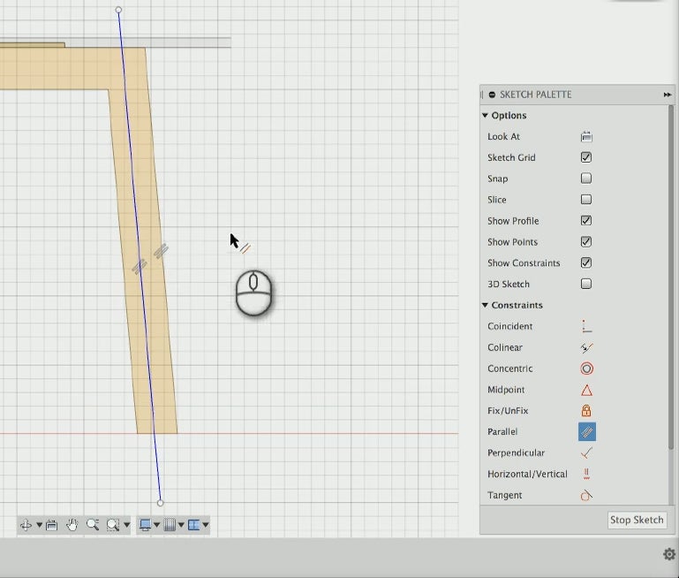This screenshot has width=679, height=578.
Task: Click the Colinear label in Constraints list
Action: tap(505, 347)
